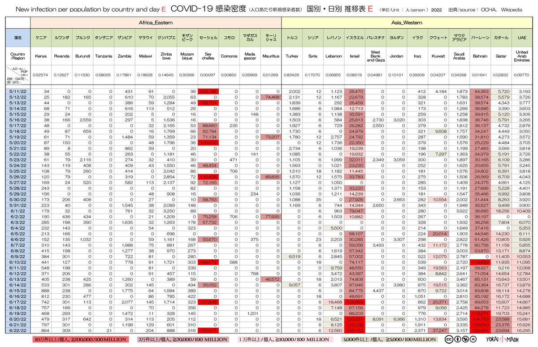Select the Jordan column header
The image size is (538, 347).
click(x=396, y=56)
